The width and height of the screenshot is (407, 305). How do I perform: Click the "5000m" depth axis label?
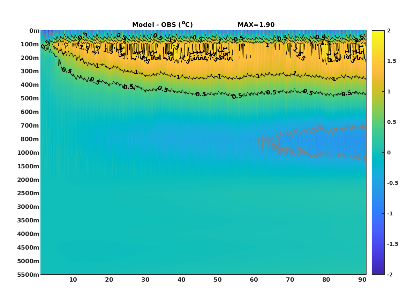28,261
